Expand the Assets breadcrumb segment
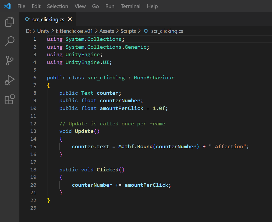 [x=107, y=31]
